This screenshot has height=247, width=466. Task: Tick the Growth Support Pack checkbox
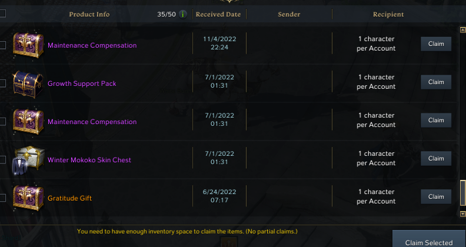(x=2, y=84)
